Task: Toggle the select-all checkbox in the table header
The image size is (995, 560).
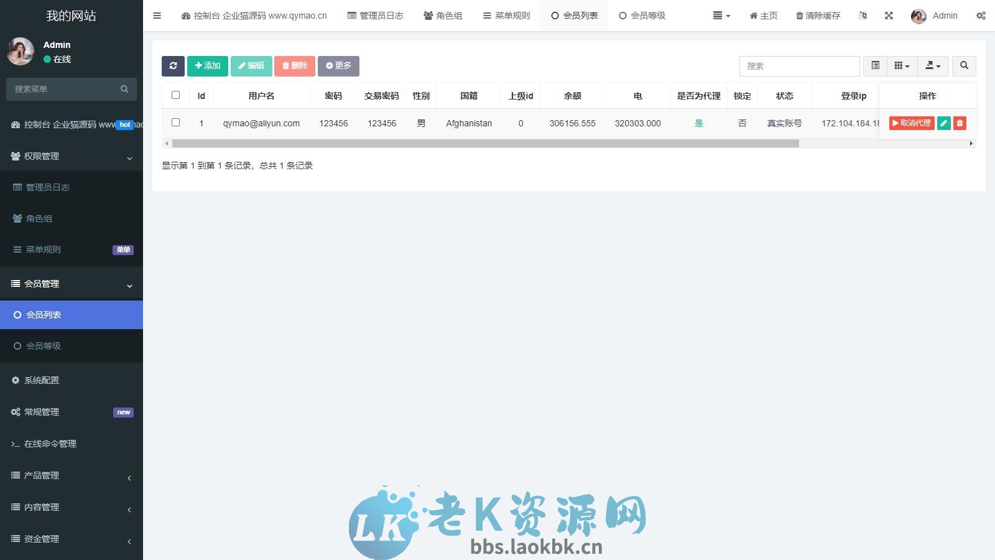Action: [x=175, y=95]
